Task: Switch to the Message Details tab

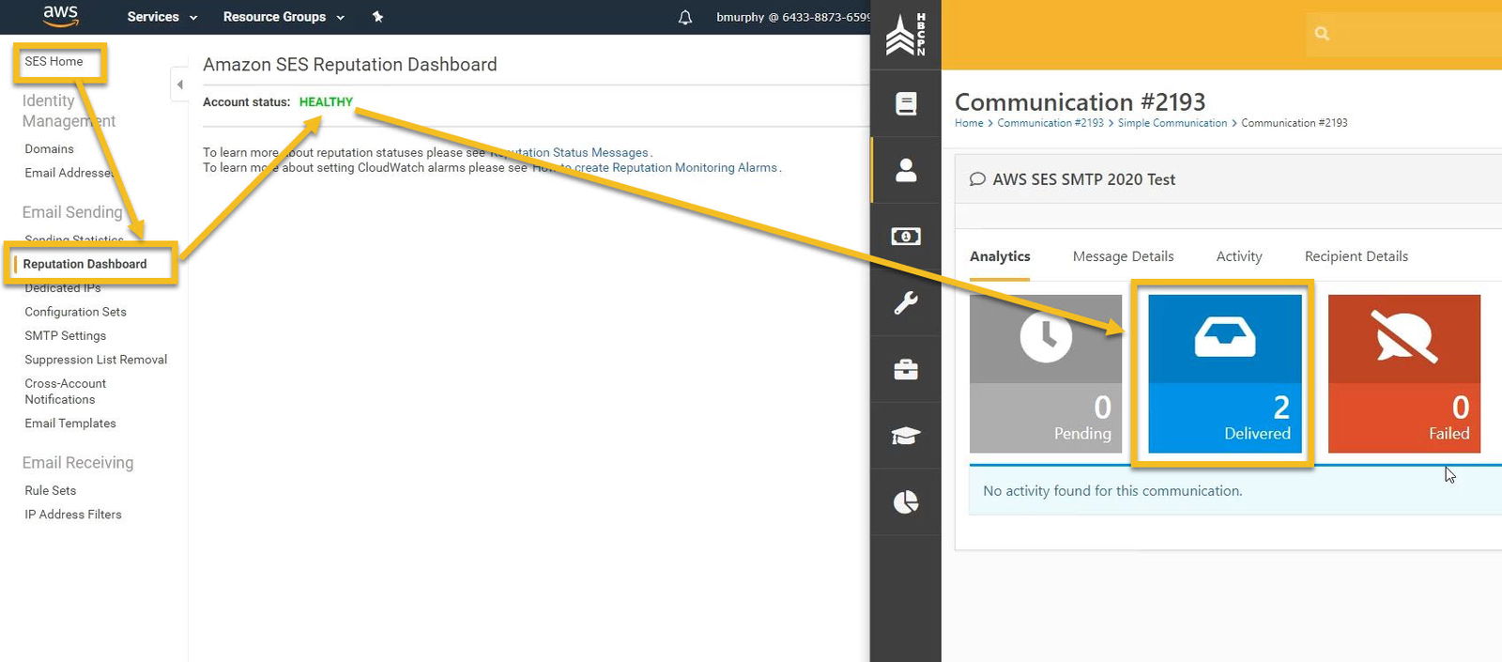Action: (x=1123, y=256)
